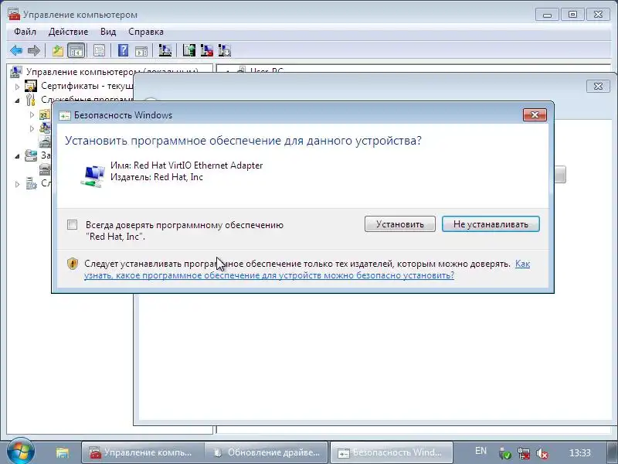Open the Properties toolbar icon

tap(99, 50)
